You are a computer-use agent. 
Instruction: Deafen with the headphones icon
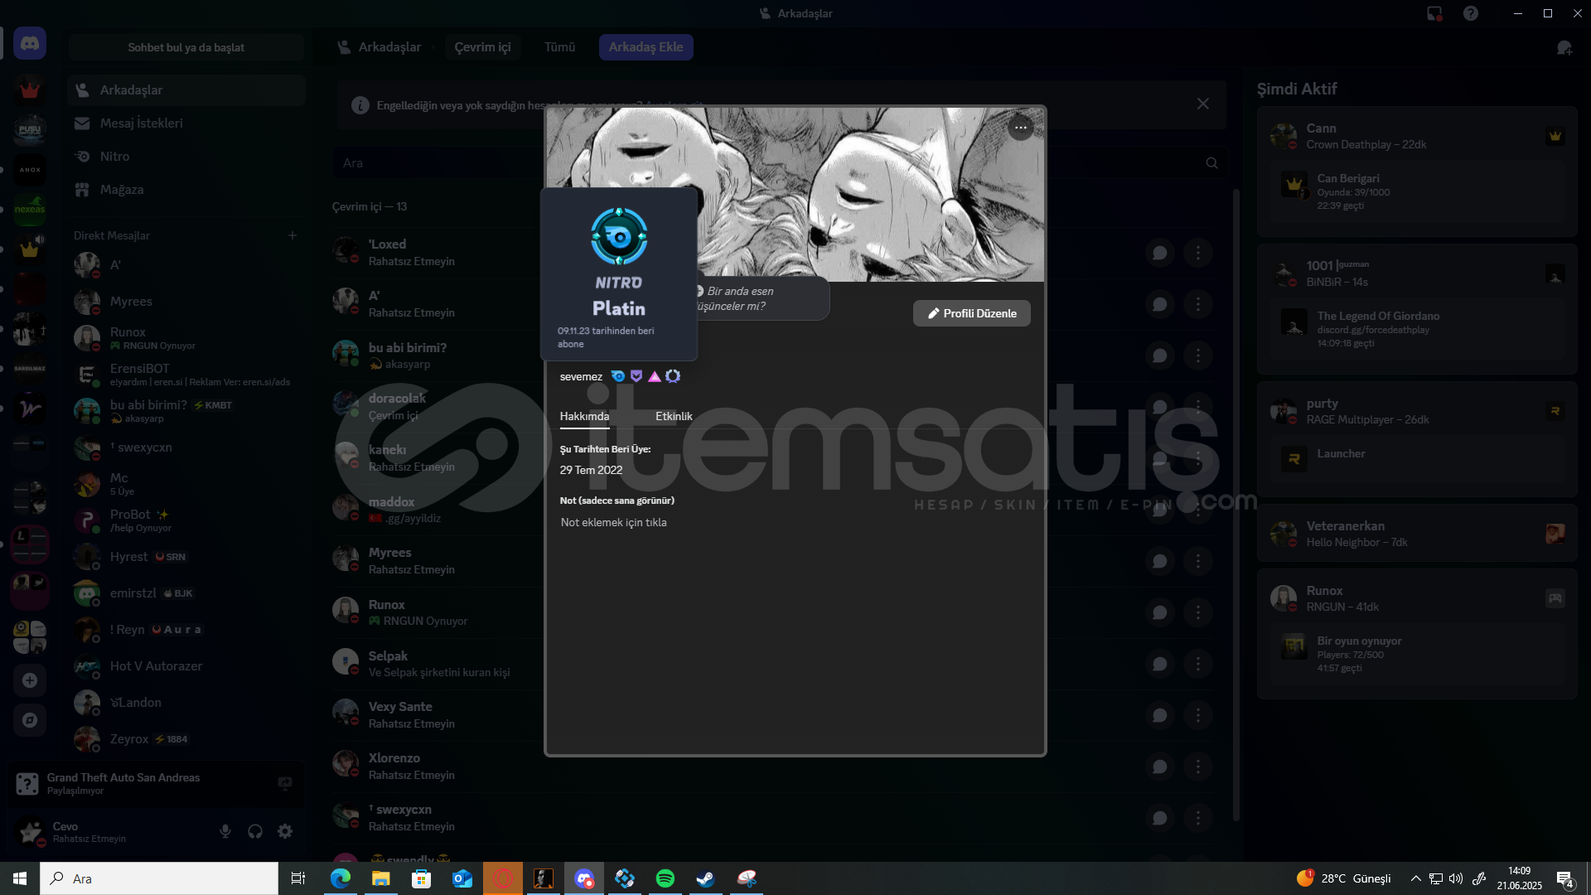point(255,831)
